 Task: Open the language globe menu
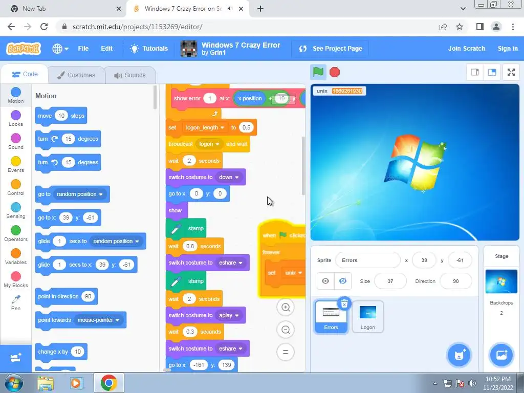tap(60, 49)
